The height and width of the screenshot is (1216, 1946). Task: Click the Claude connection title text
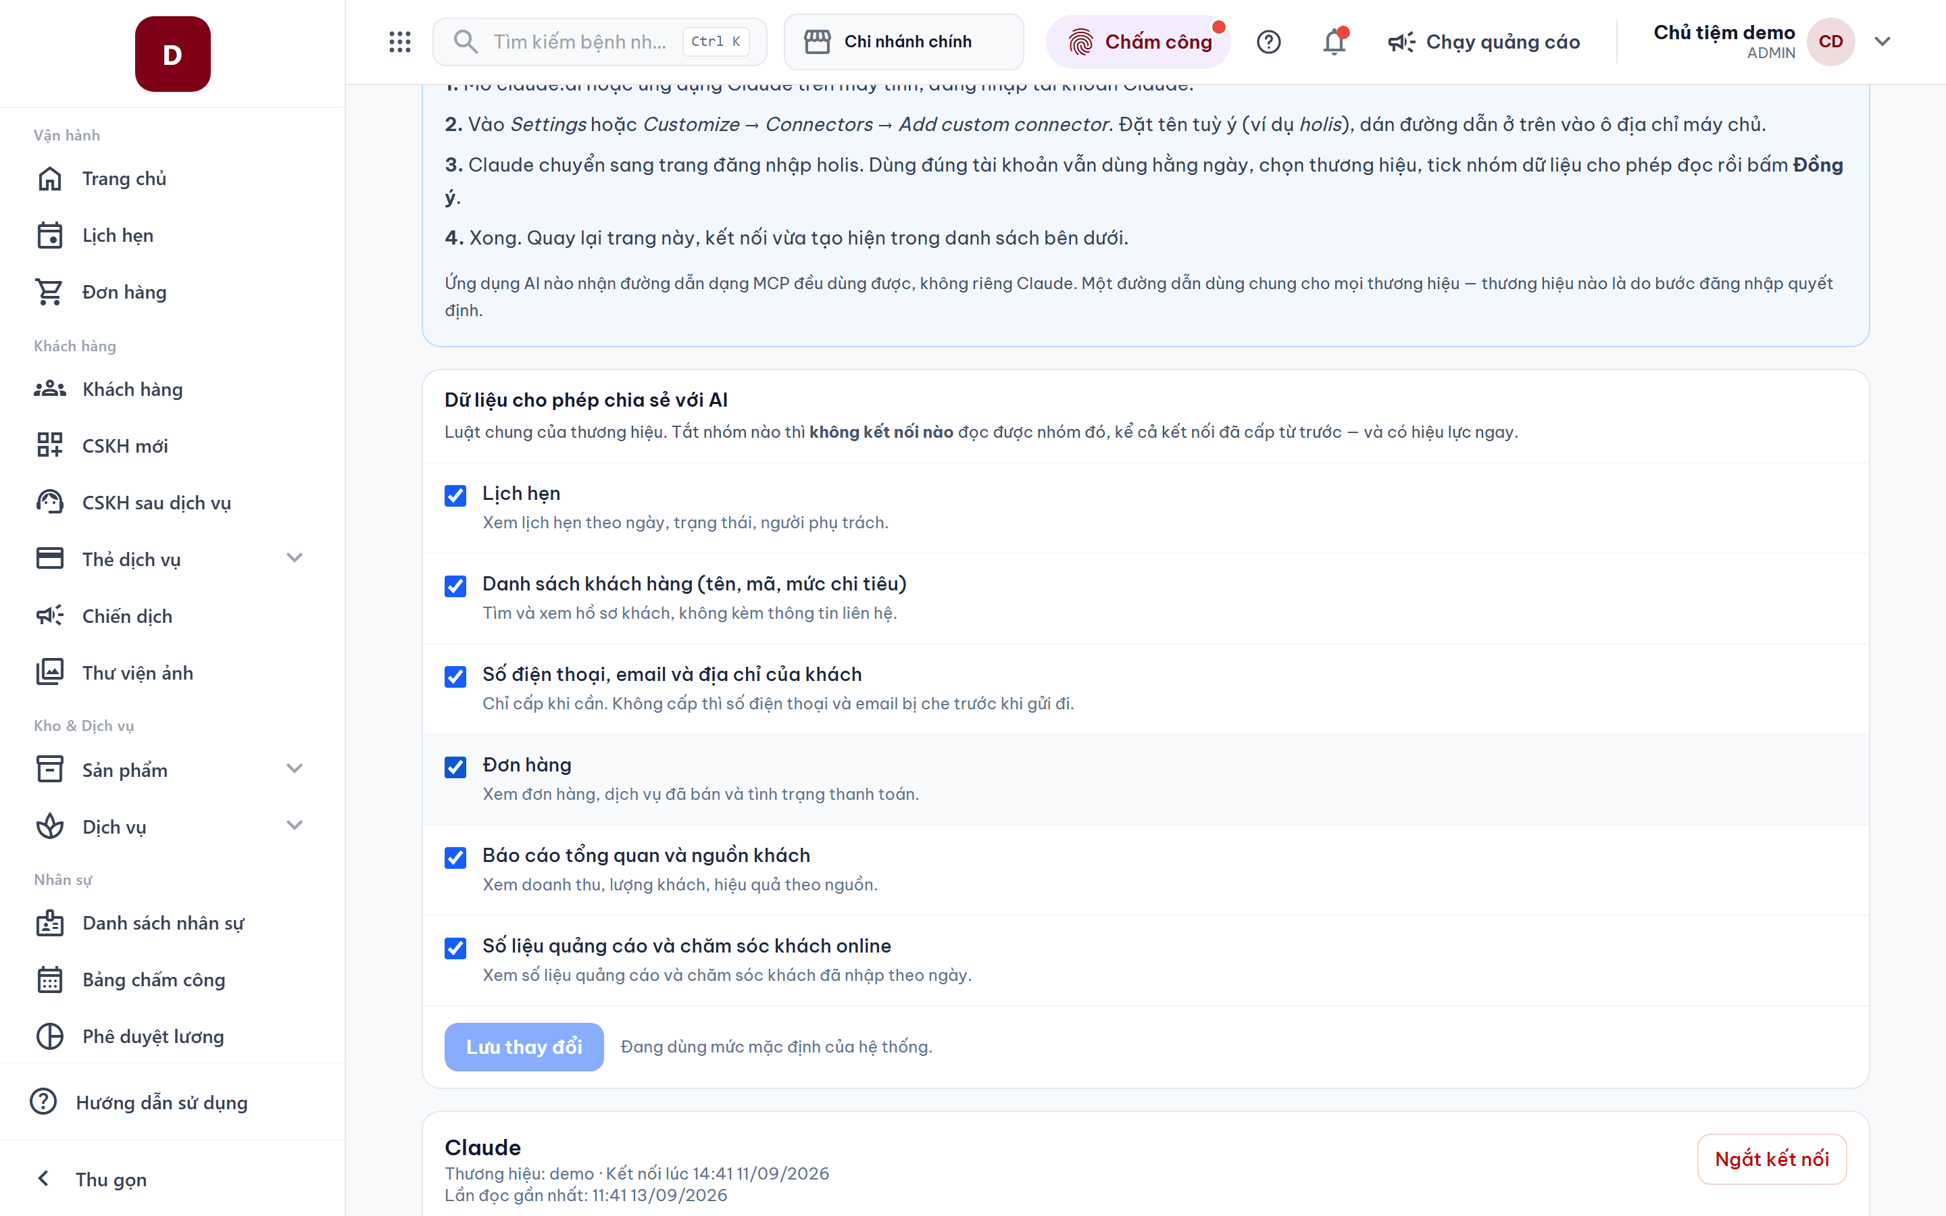coord(482,1148)
